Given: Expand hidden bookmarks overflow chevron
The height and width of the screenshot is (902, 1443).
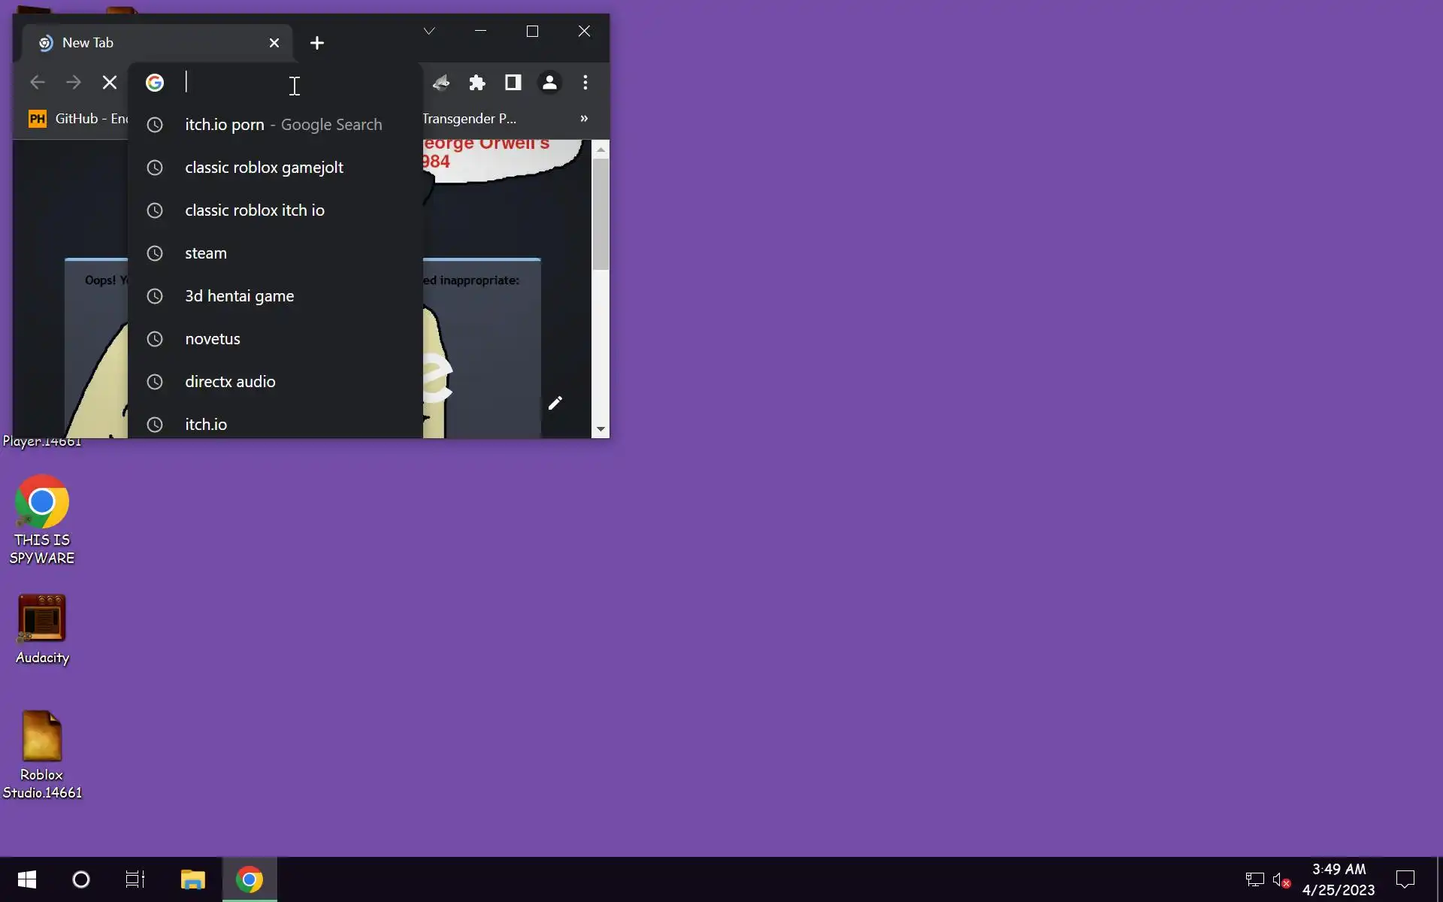Looking at the screenshot, I should click(x=584, y=119).
